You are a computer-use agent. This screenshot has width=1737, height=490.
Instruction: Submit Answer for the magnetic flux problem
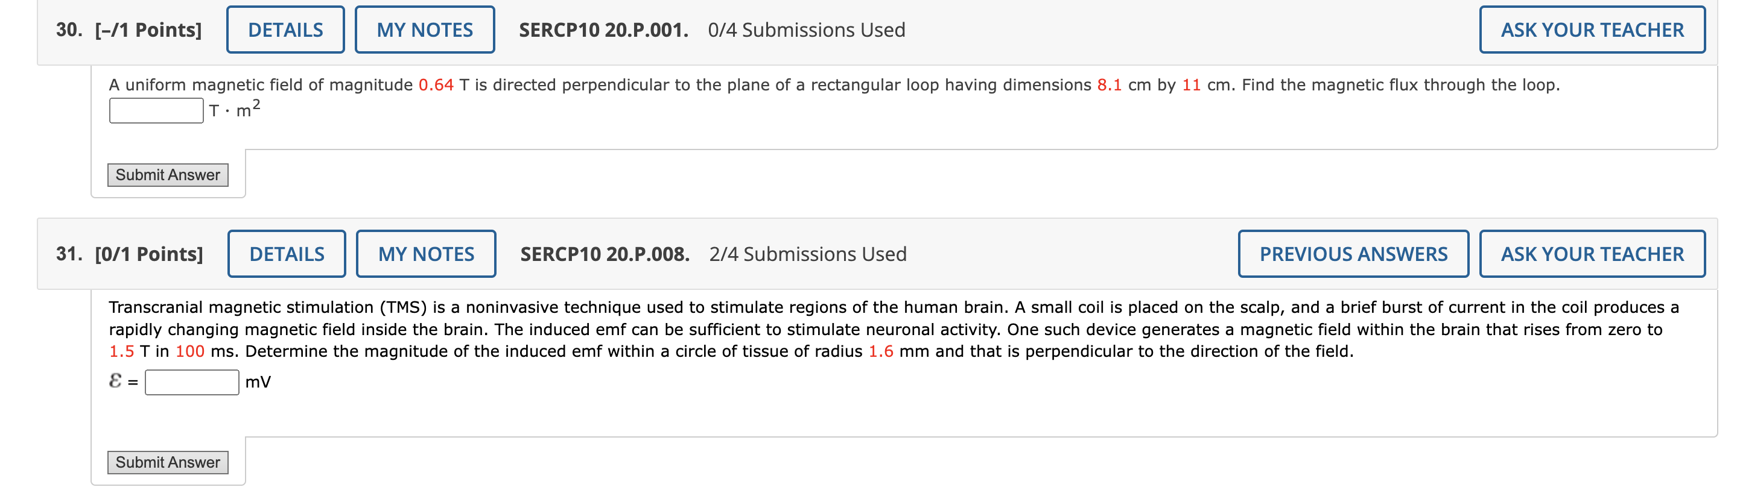(168, 175)
